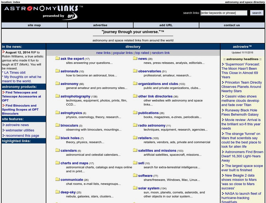The width and height of the screenshot is (266, 203).
Task: Open Cassini video methane clouds headline
Action: [x=240, y=100]
